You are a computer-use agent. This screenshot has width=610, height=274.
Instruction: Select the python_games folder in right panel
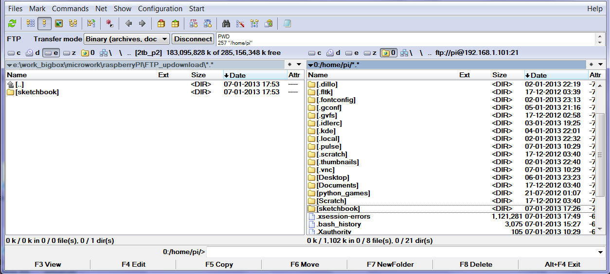click(x=343, y=193)
